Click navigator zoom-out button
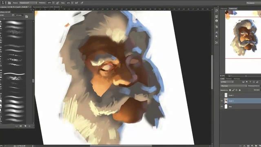The width and height of the screenshot is (261, 147). click(x=230, y=76)
